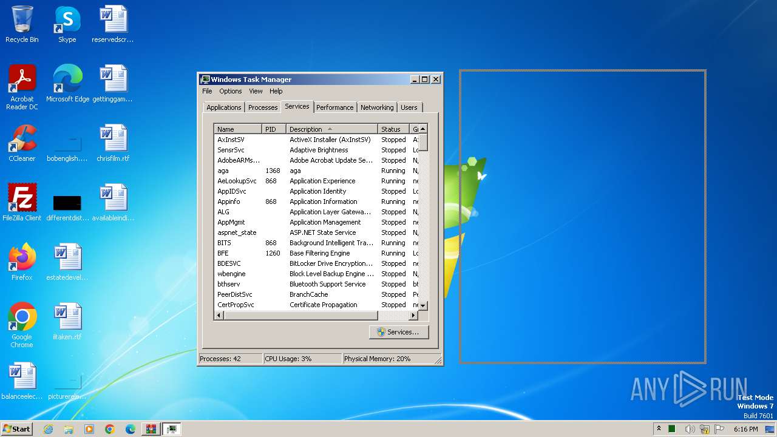Switch to the Applications tab
This screenshot has width=777, height=437.
tap(223, 107)
